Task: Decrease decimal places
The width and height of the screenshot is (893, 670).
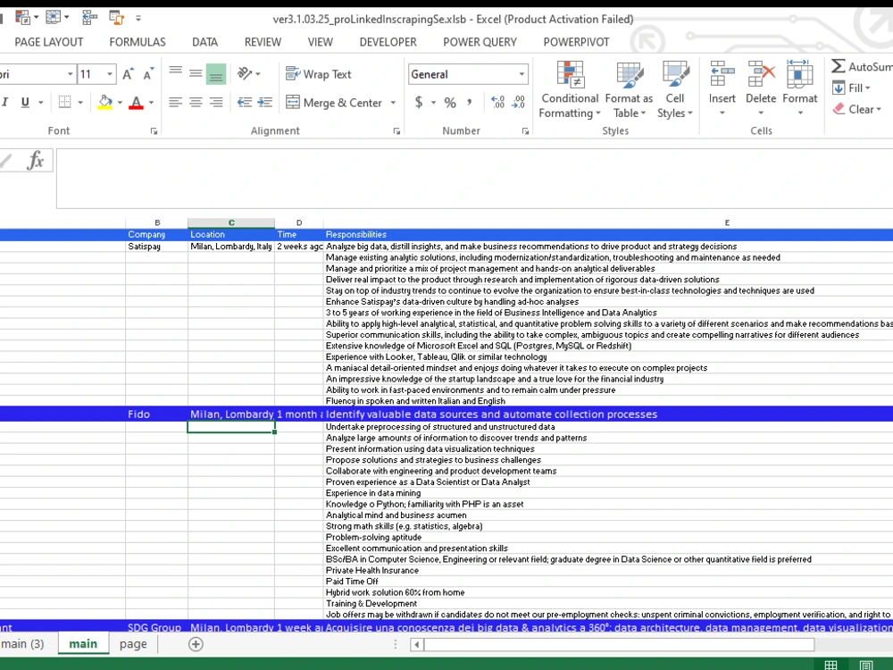Action: 518,103
